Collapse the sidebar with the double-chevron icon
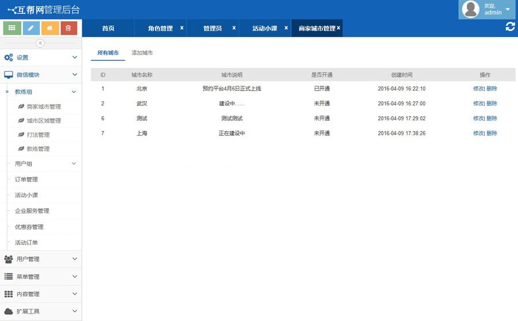 [40, 43]
